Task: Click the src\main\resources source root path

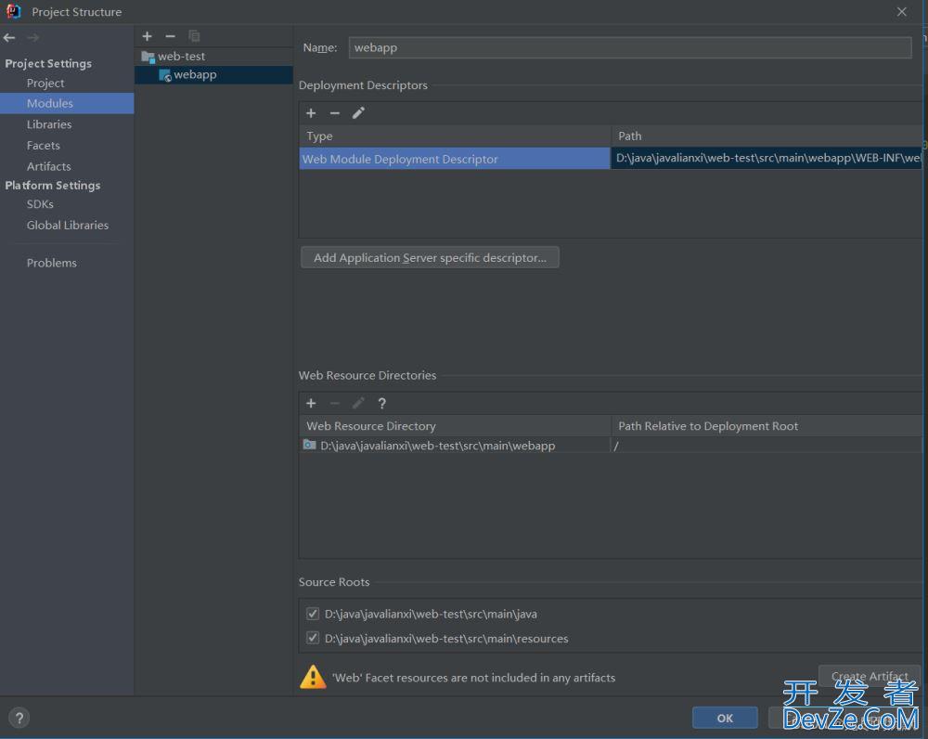Action: (446, 639)
